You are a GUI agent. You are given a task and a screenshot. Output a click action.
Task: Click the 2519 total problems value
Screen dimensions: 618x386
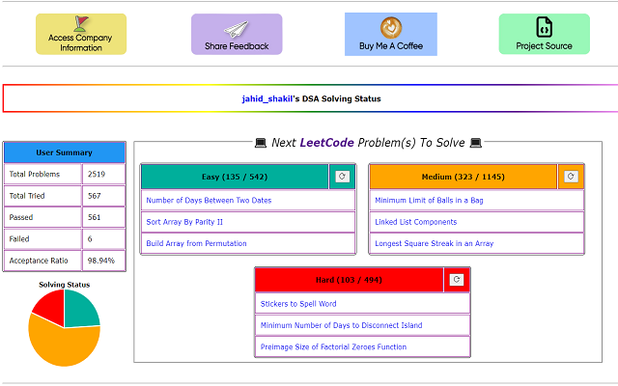(x=97, y=174)
